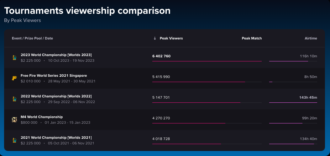The width and height of the screenshot is (330, 156).
Task: Click the Worlds 2021 League of Legends icon
Action: pyautogui.click(x=14, y=140)
